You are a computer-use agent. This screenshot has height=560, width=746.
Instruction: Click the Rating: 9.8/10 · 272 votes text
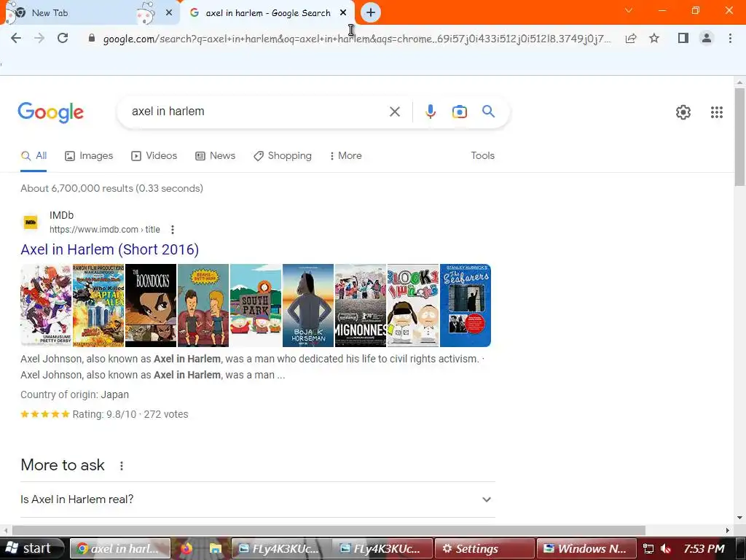point(130,414)
